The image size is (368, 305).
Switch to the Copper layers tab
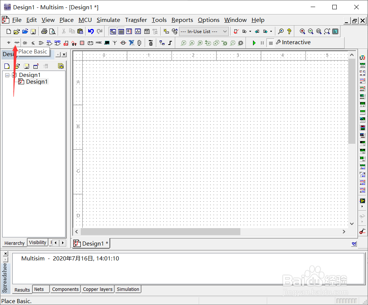click(97, 289)
